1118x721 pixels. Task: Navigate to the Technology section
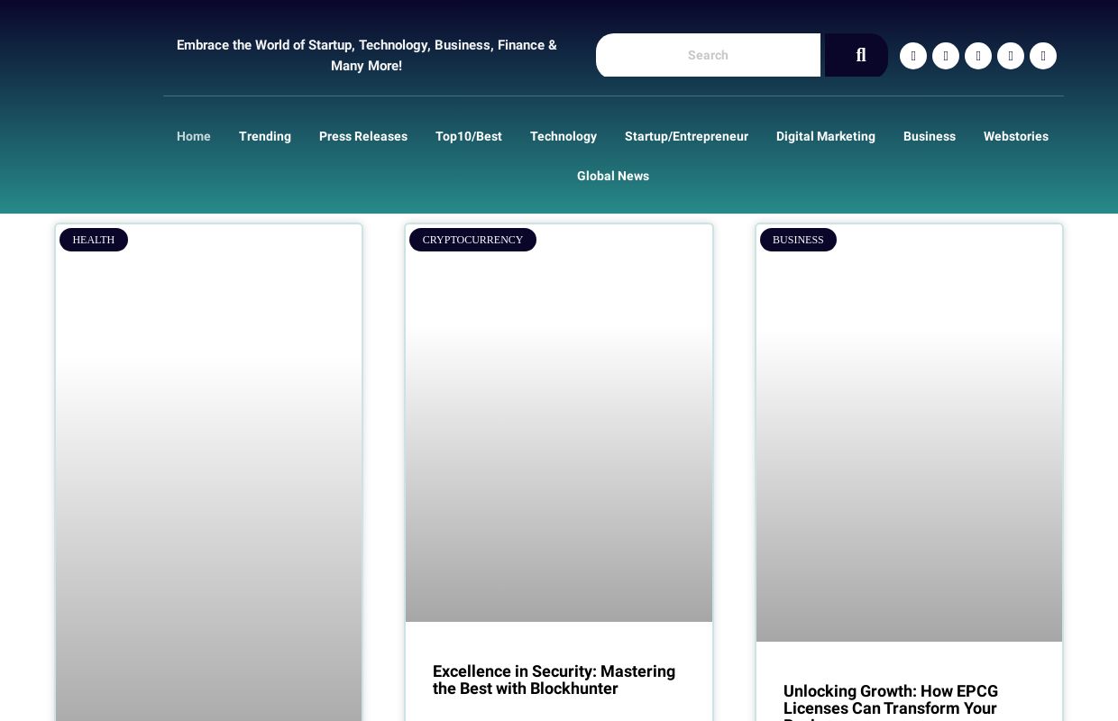(x=564, y=136)
